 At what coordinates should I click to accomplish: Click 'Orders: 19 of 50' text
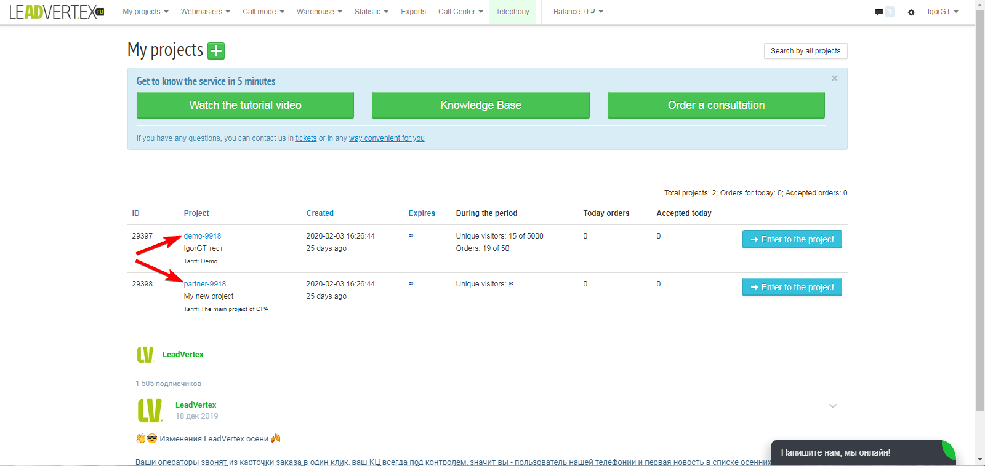pyautogui.click(x=482, y=248)
